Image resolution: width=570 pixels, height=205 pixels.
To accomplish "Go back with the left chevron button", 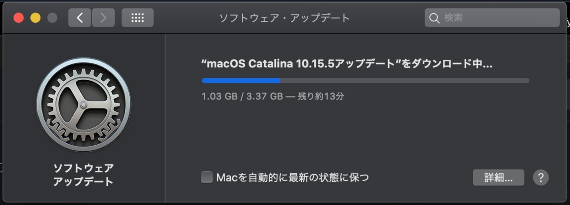I will 80,18.
